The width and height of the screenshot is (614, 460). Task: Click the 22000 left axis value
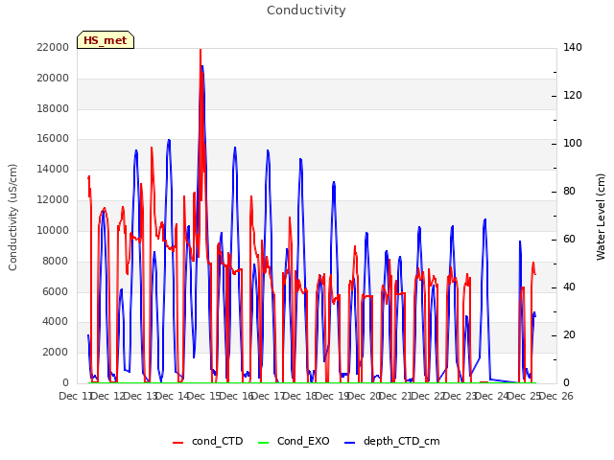(53, 47)
